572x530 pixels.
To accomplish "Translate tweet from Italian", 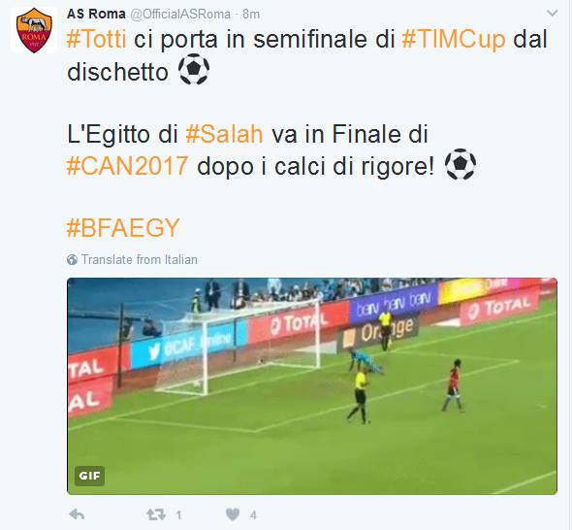I will click(x=139, y=260).
